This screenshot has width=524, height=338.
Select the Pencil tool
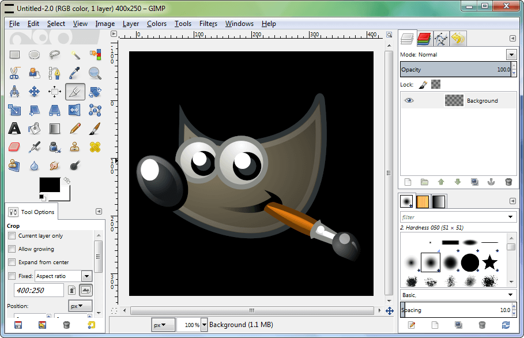coord(75,129)
